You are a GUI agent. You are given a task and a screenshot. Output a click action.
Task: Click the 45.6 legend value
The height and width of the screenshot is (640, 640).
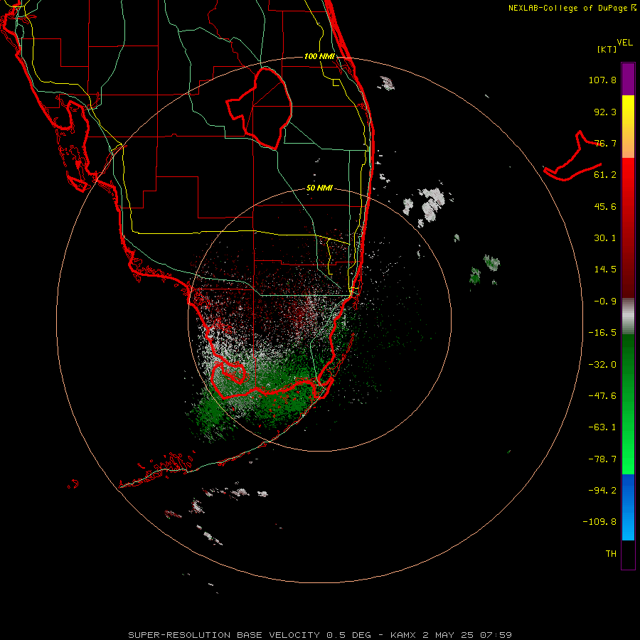tap(605, 206)
